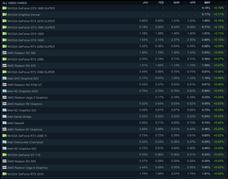This screenshot has width=228, height=179.
Task: Click the NVIDIA icon beside RTX 2080 Ti
Action: (x=5, y=136)
